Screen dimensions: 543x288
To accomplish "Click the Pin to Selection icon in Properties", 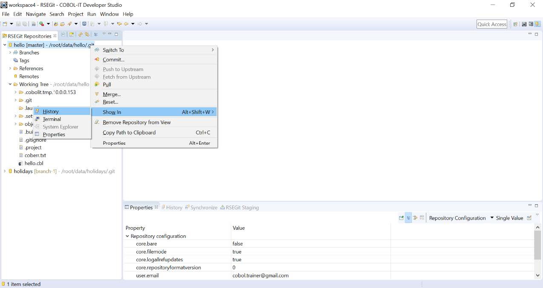I will click(x=401, y=218).
